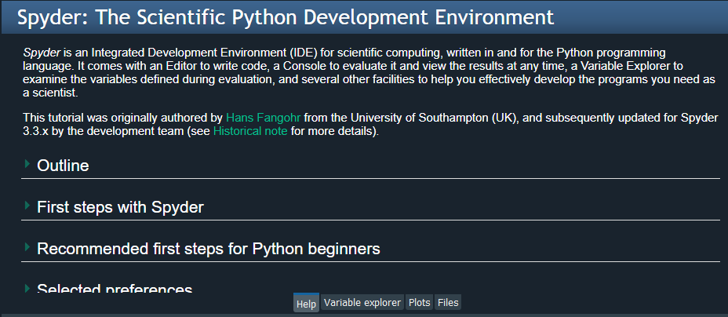
Task: Select the Files tab
Action: coord(448,303)
